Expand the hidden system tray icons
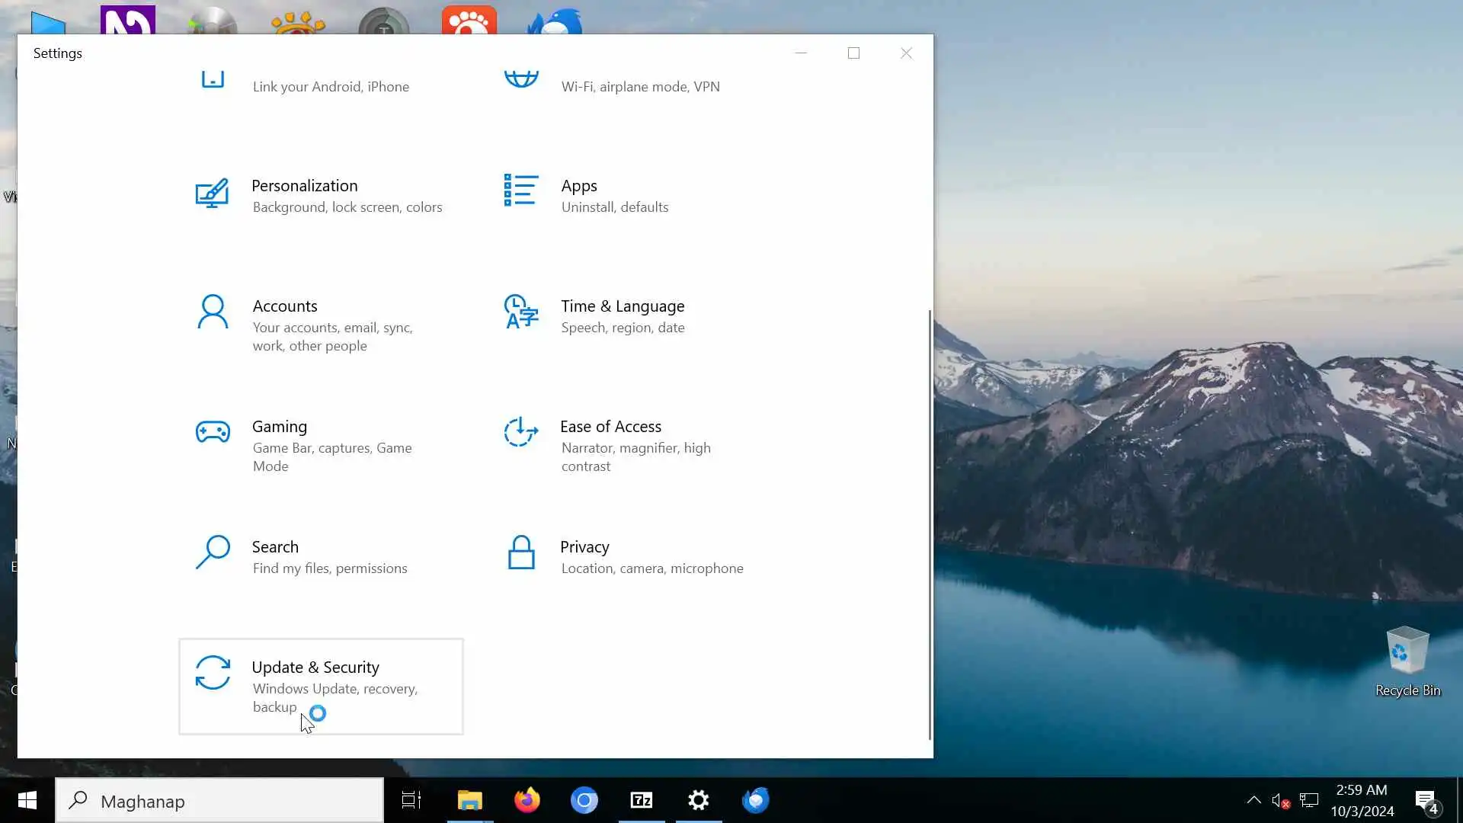Screen dimensions: 1463x823 pyautogui.click(x=1253, y=800)
